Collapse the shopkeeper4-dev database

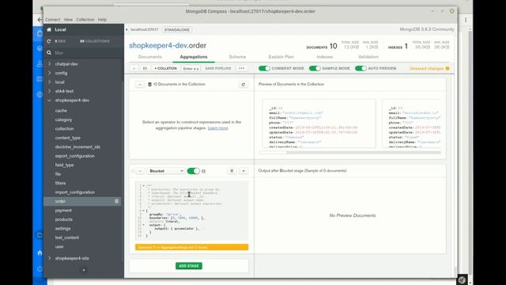[x=49, y=101]
